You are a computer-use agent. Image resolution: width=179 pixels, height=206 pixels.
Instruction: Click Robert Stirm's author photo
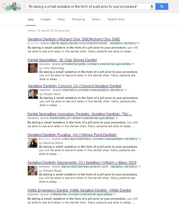[x=33, y=94]
